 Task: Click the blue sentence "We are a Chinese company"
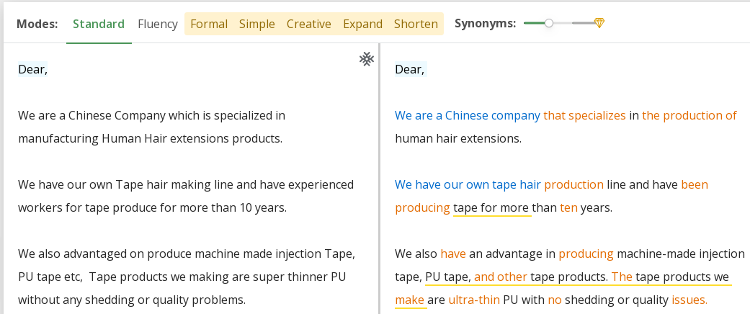(x=468, y=115)
